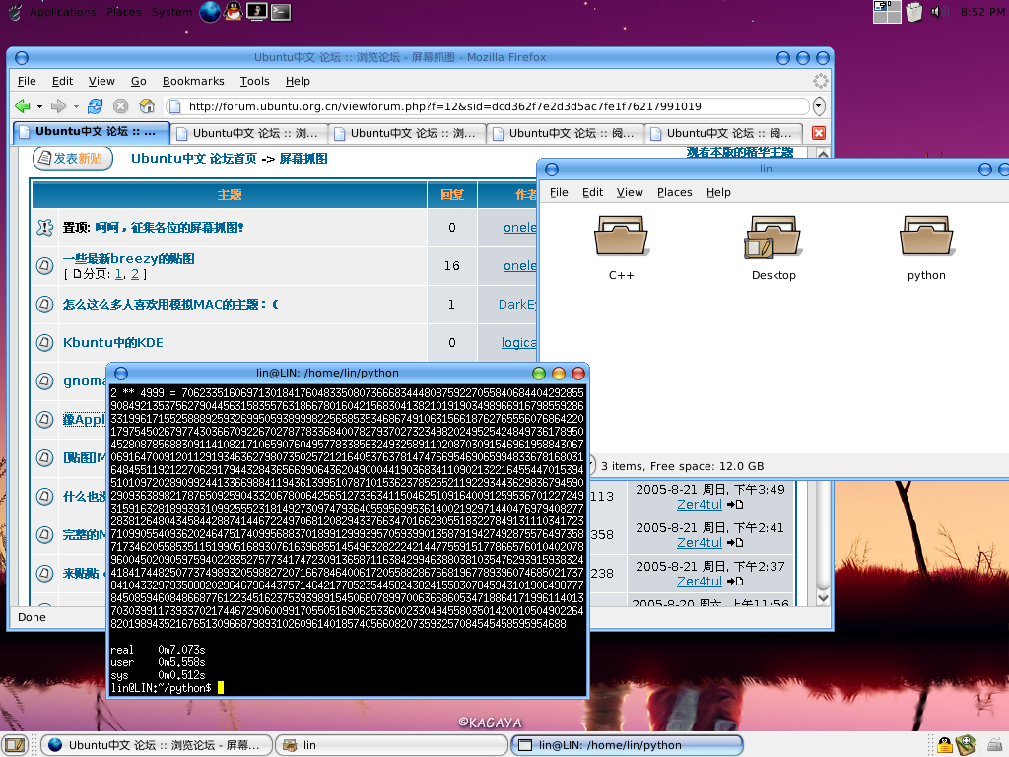This screenshot has width=1009, height=757.
Task: Open the terminal launcher icon in top panel
Action: coord(281,12)
